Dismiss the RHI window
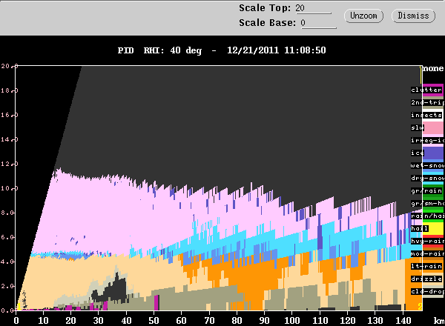 tap(413, 16)
